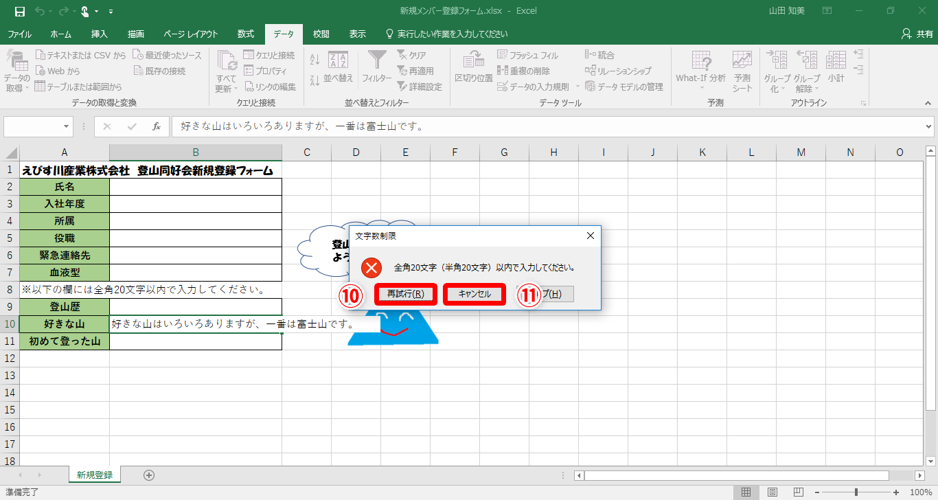Click グループ解除 in the outline group

click(x=807, y=72)
